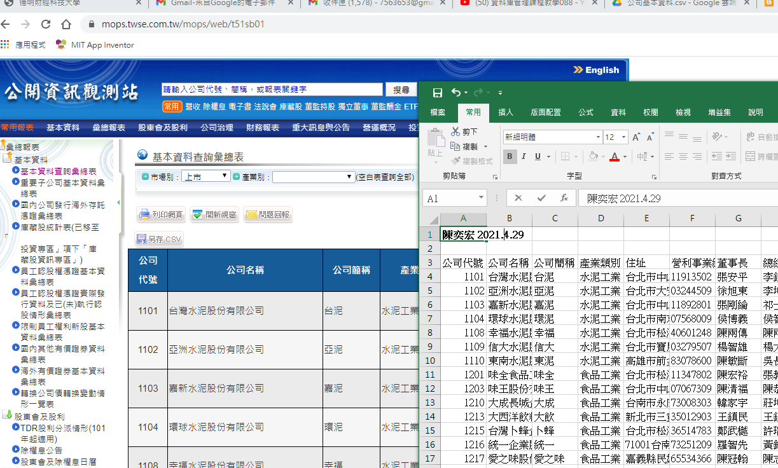Open the Clipboard (剪貼簿) dialog launcher
This screenshot has width=778, height=468.
pyautogui.click(x=494, y=177)
